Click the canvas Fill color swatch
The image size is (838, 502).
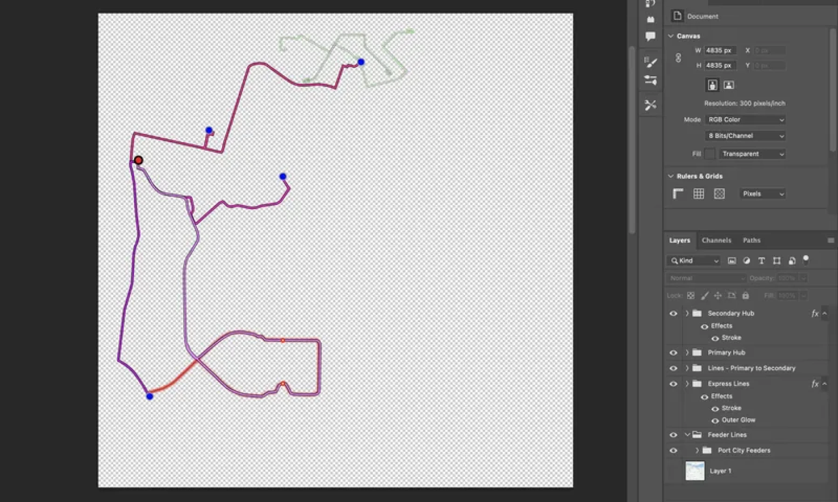pyautogui.click(x=710, y=154)
